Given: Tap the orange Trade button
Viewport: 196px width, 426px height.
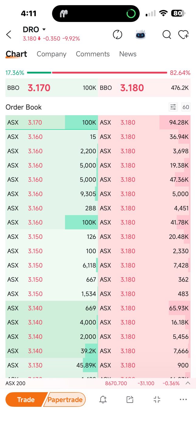Looking at the screenshot, I should 26,399.
